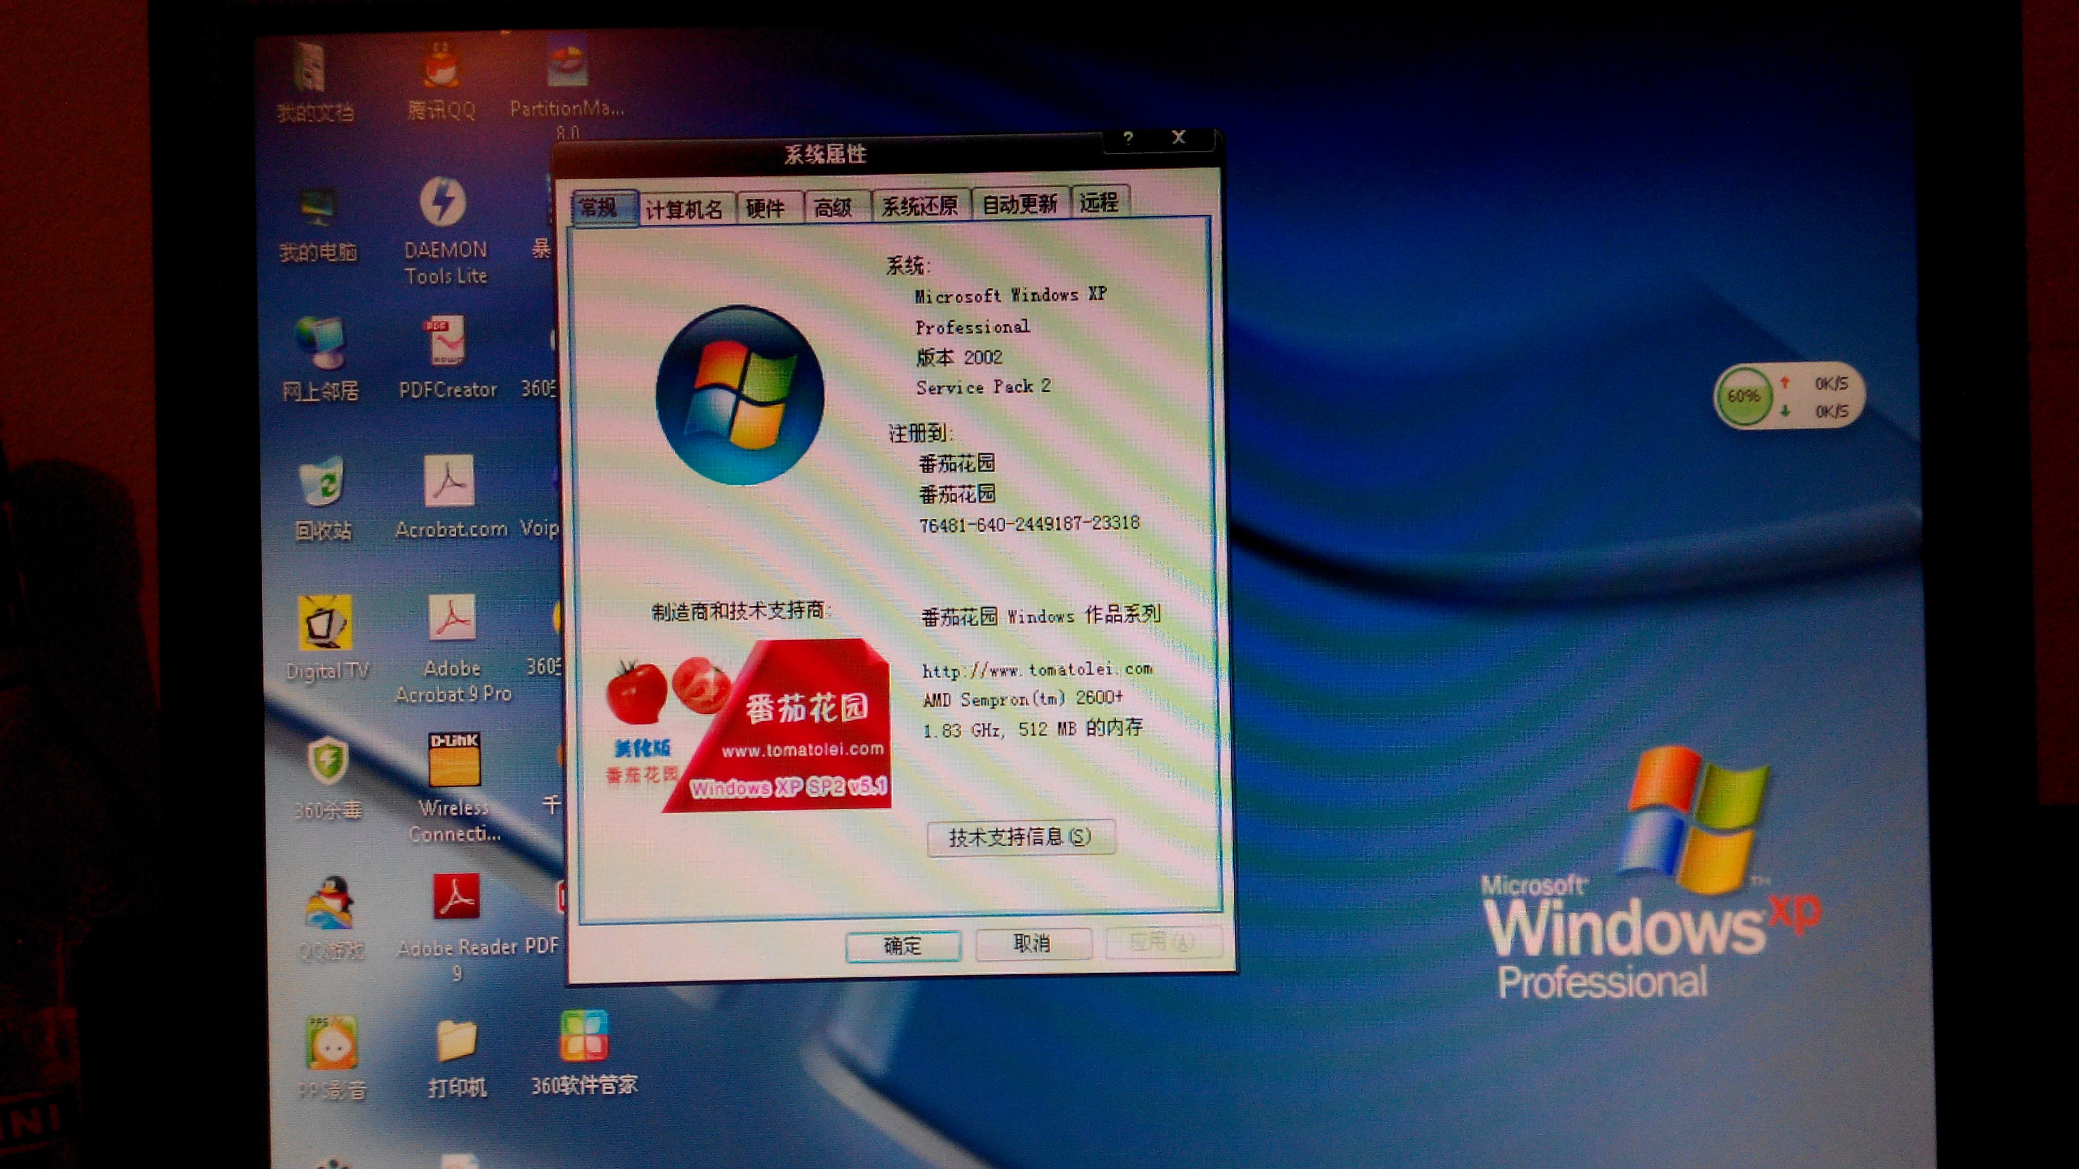
Task: Open Adobe Acrobat 9 Pro shortcut
Action: 453,649
